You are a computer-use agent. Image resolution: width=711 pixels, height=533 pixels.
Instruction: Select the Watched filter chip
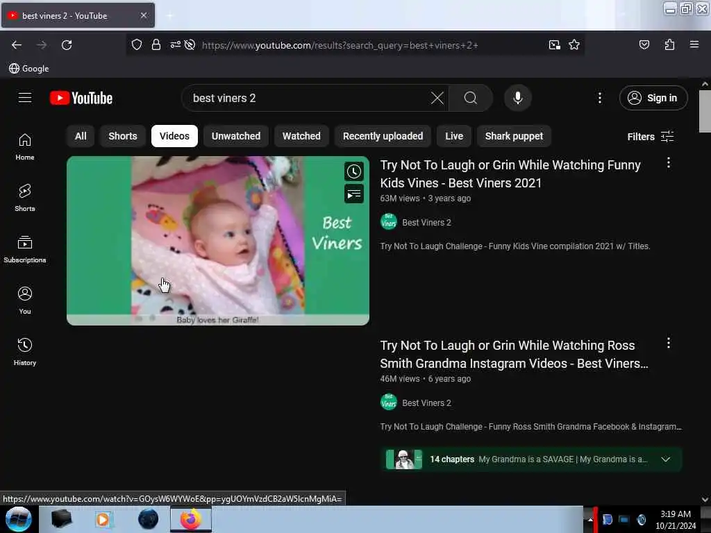[301, 136]
